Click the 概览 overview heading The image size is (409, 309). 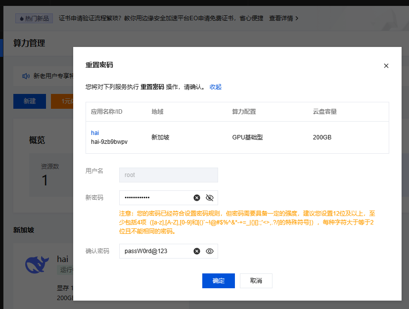[37, 140]
